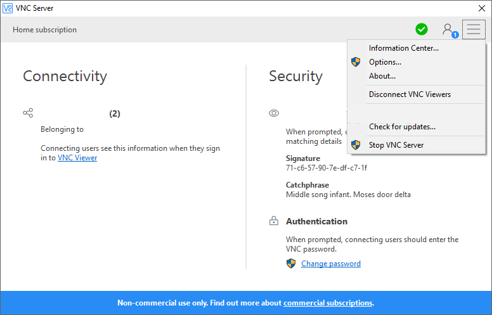Screen dimensions: 492x315
Task: Select Options... in the dropdown menu
Action: 385,62
